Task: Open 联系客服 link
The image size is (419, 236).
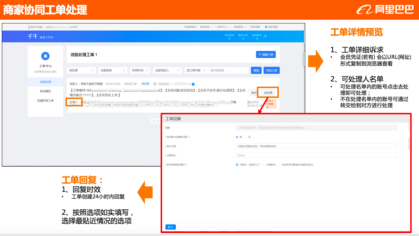Action: 255,27
